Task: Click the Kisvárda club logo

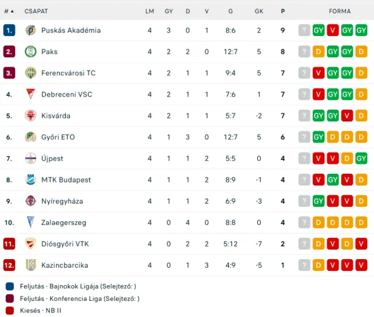Action: (x=30, y=116)
